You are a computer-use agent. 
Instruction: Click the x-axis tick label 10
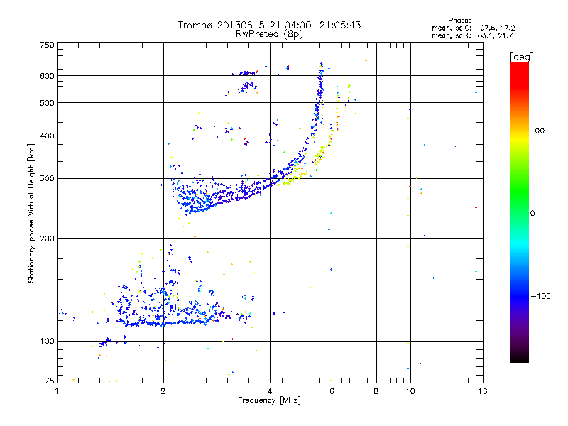coord(410,391)
